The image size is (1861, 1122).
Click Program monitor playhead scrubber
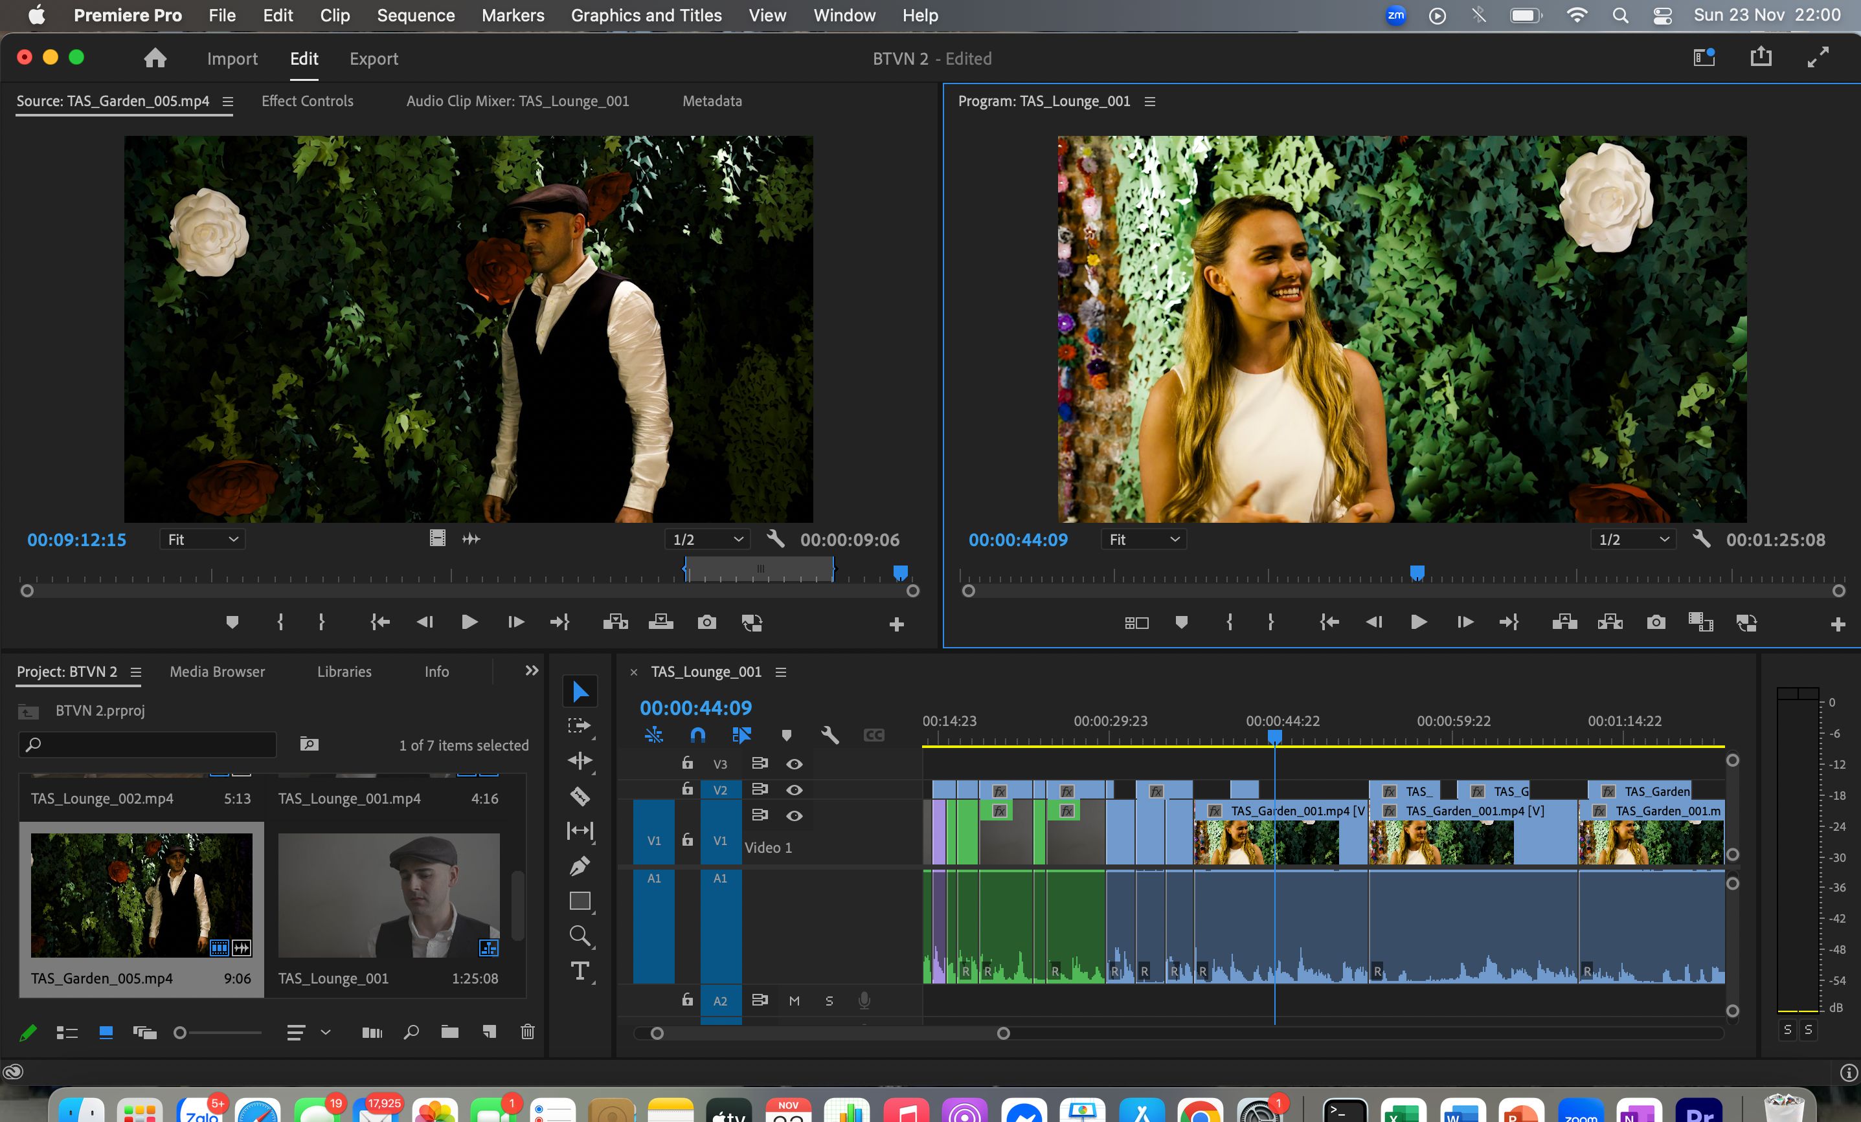coord(1417,573)
